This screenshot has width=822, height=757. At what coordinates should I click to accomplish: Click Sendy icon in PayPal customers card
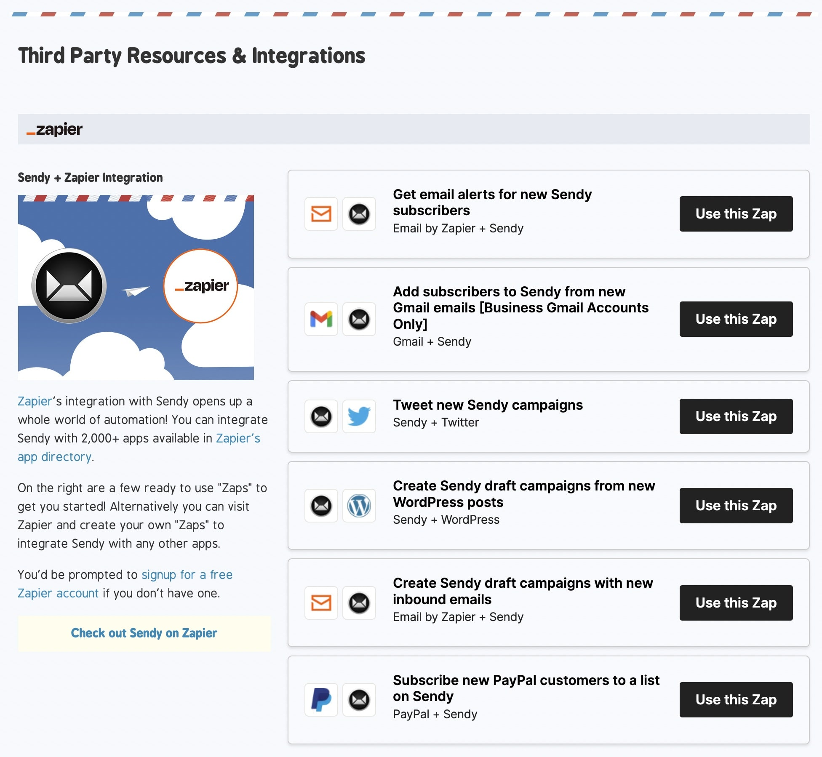359,700
